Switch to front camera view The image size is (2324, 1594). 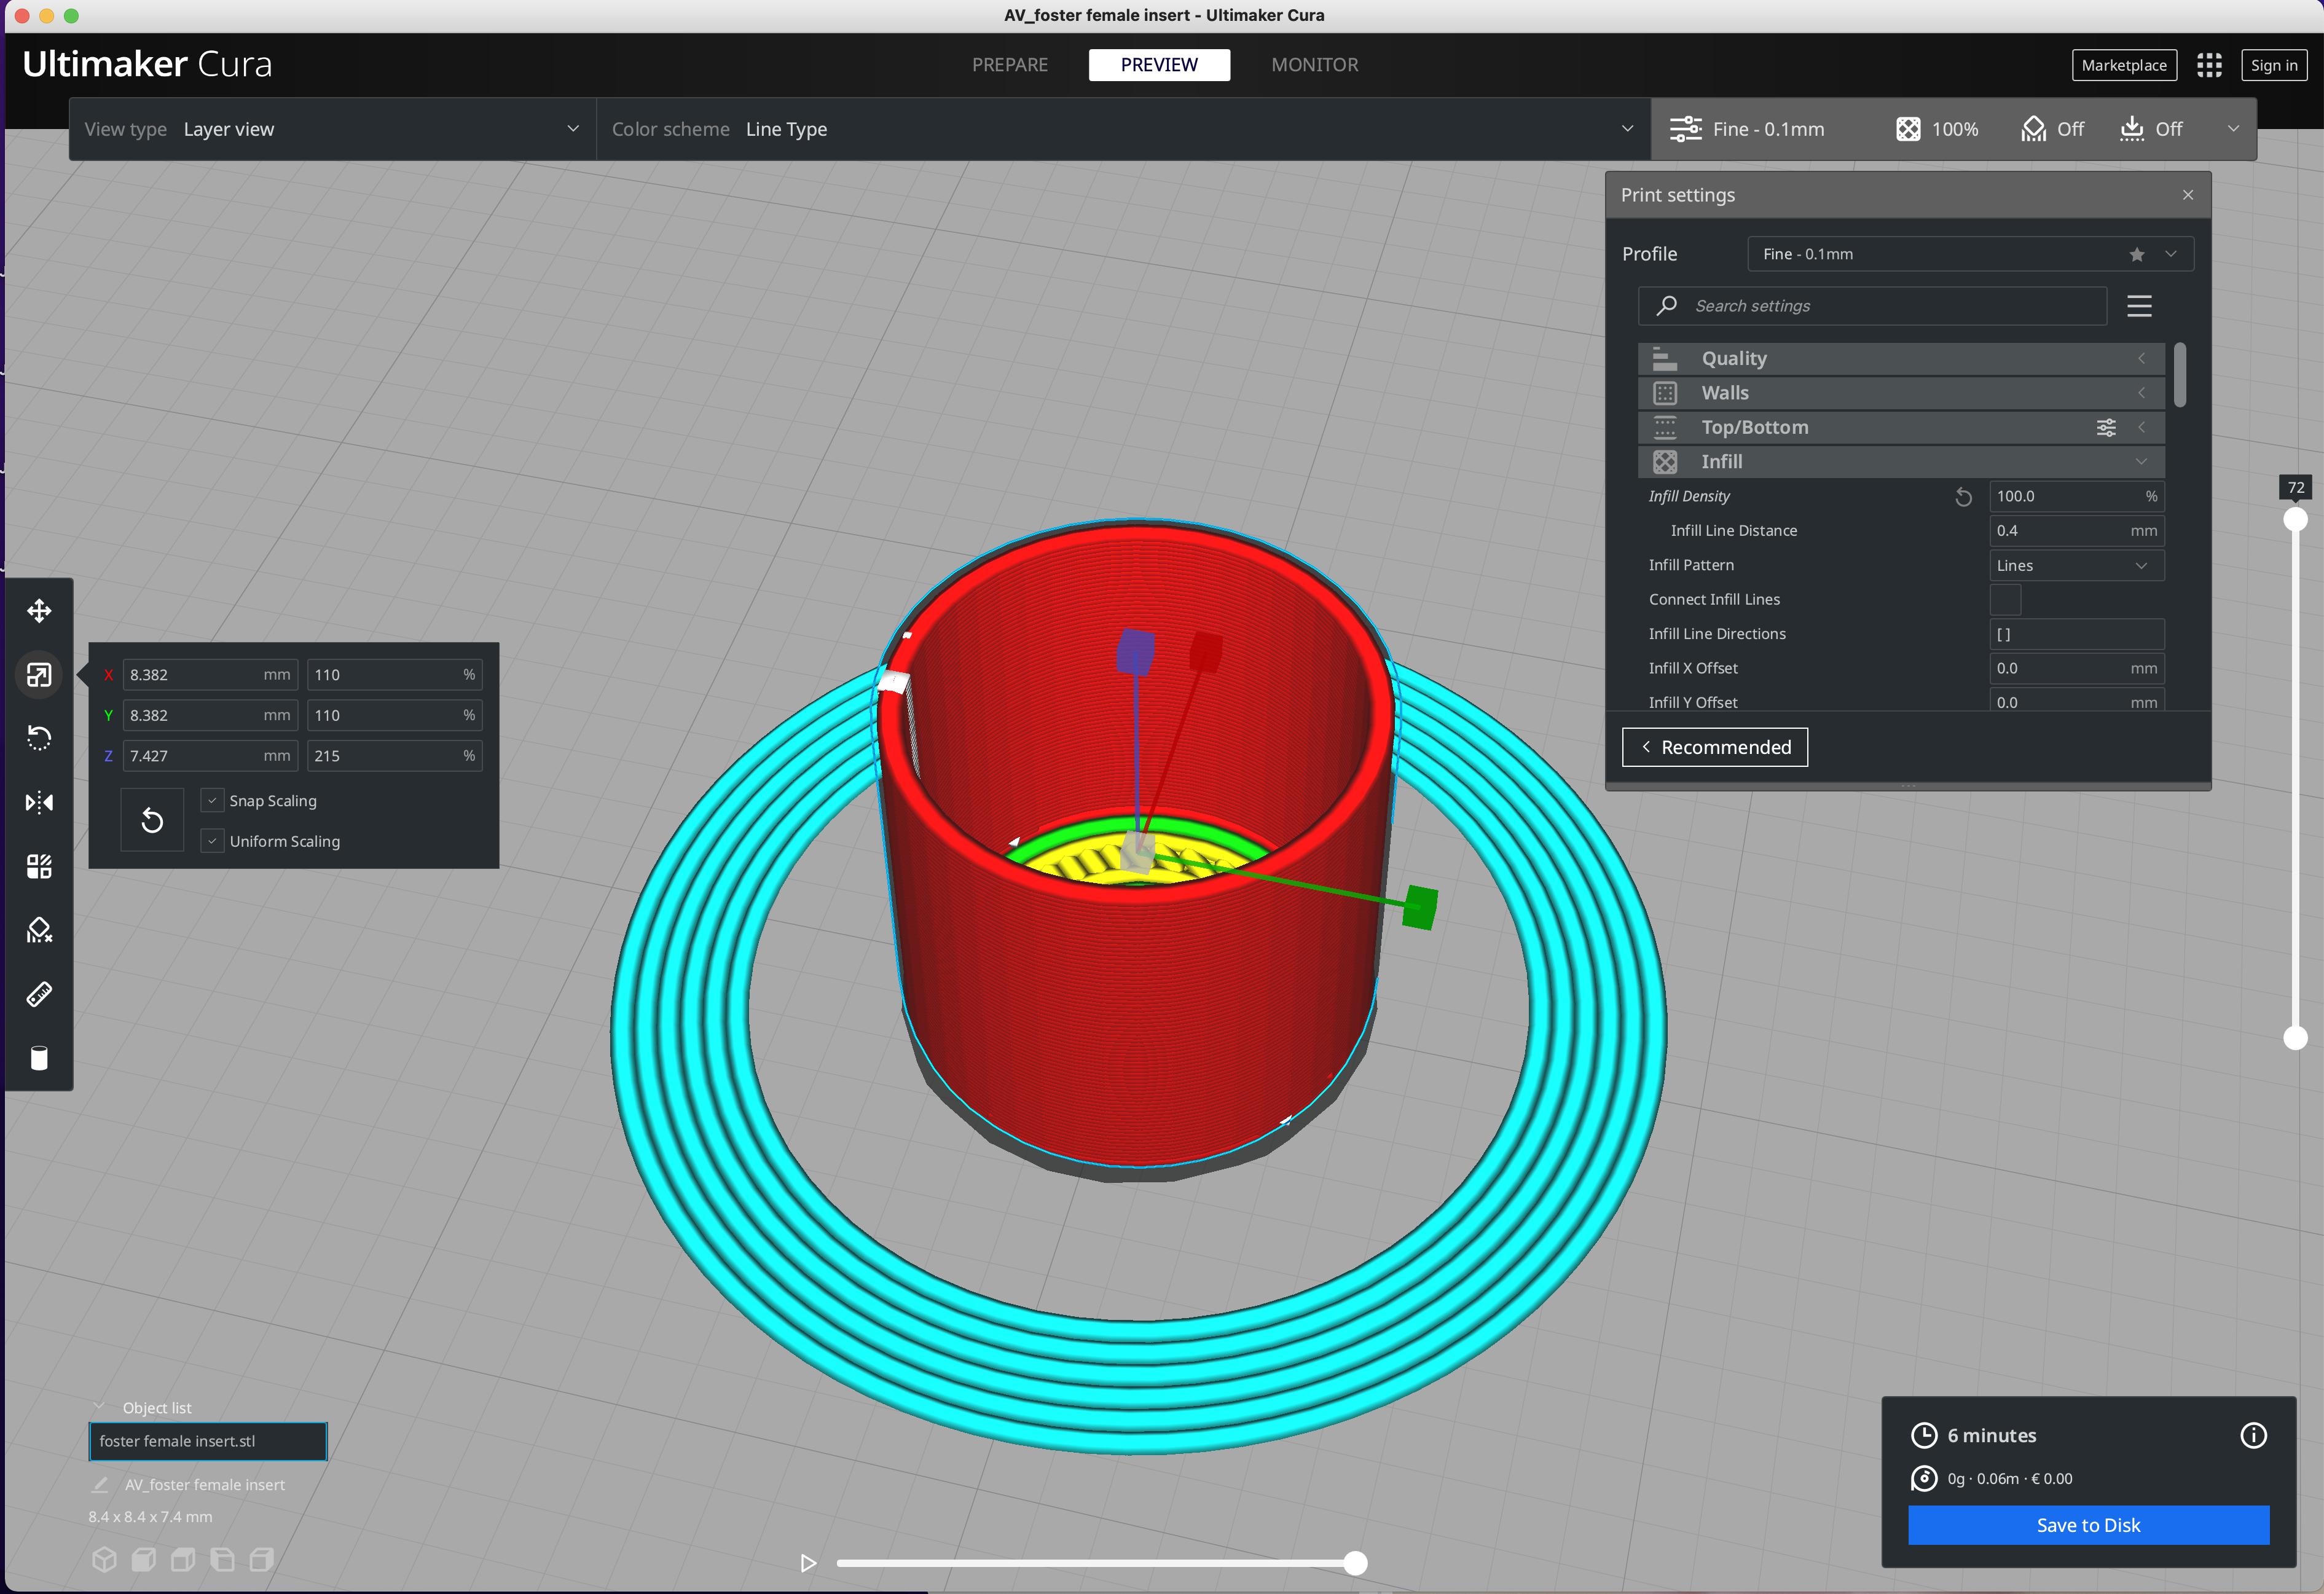144,1560
